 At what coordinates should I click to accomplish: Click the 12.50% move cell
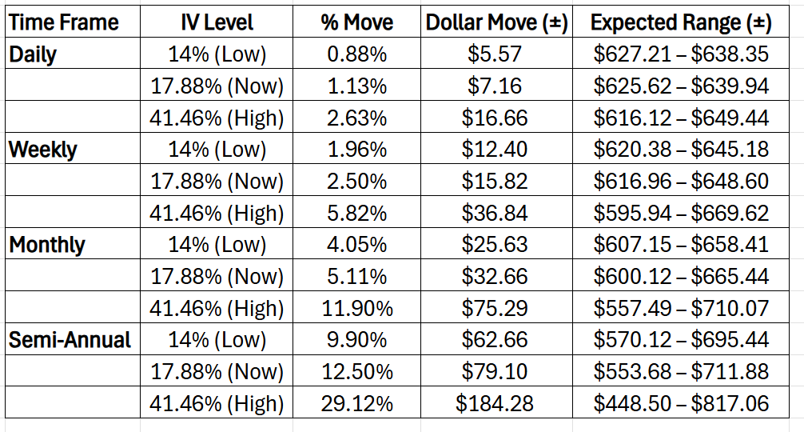point(357,372)
